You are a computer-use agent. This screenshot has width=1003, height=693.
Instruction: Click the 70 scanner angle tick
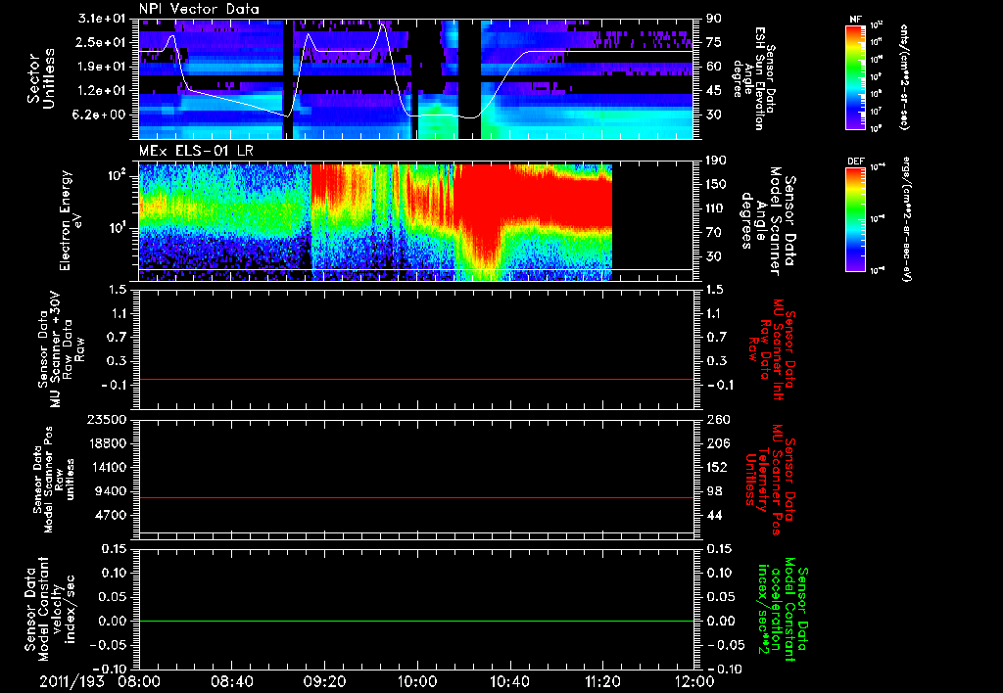coord(714,233)
